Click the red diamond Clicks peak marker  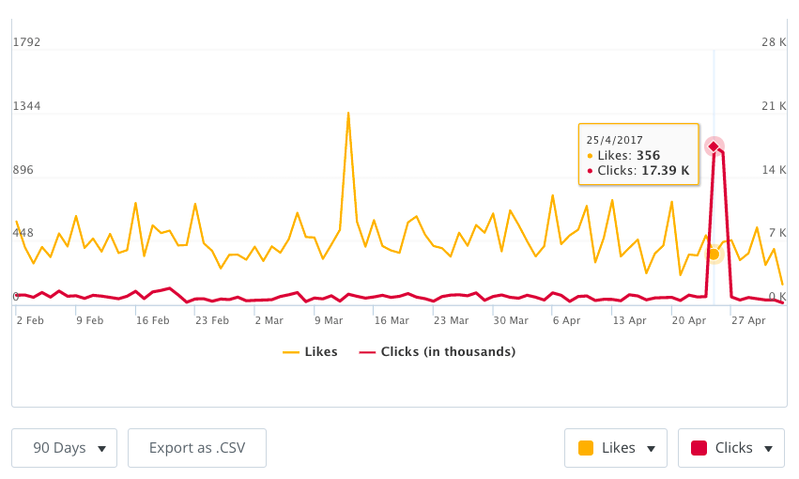click(714, 147)
